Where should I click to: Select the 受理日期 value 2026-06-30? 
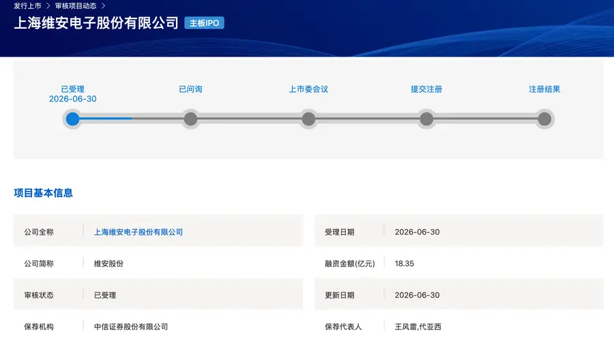(417, 232)
